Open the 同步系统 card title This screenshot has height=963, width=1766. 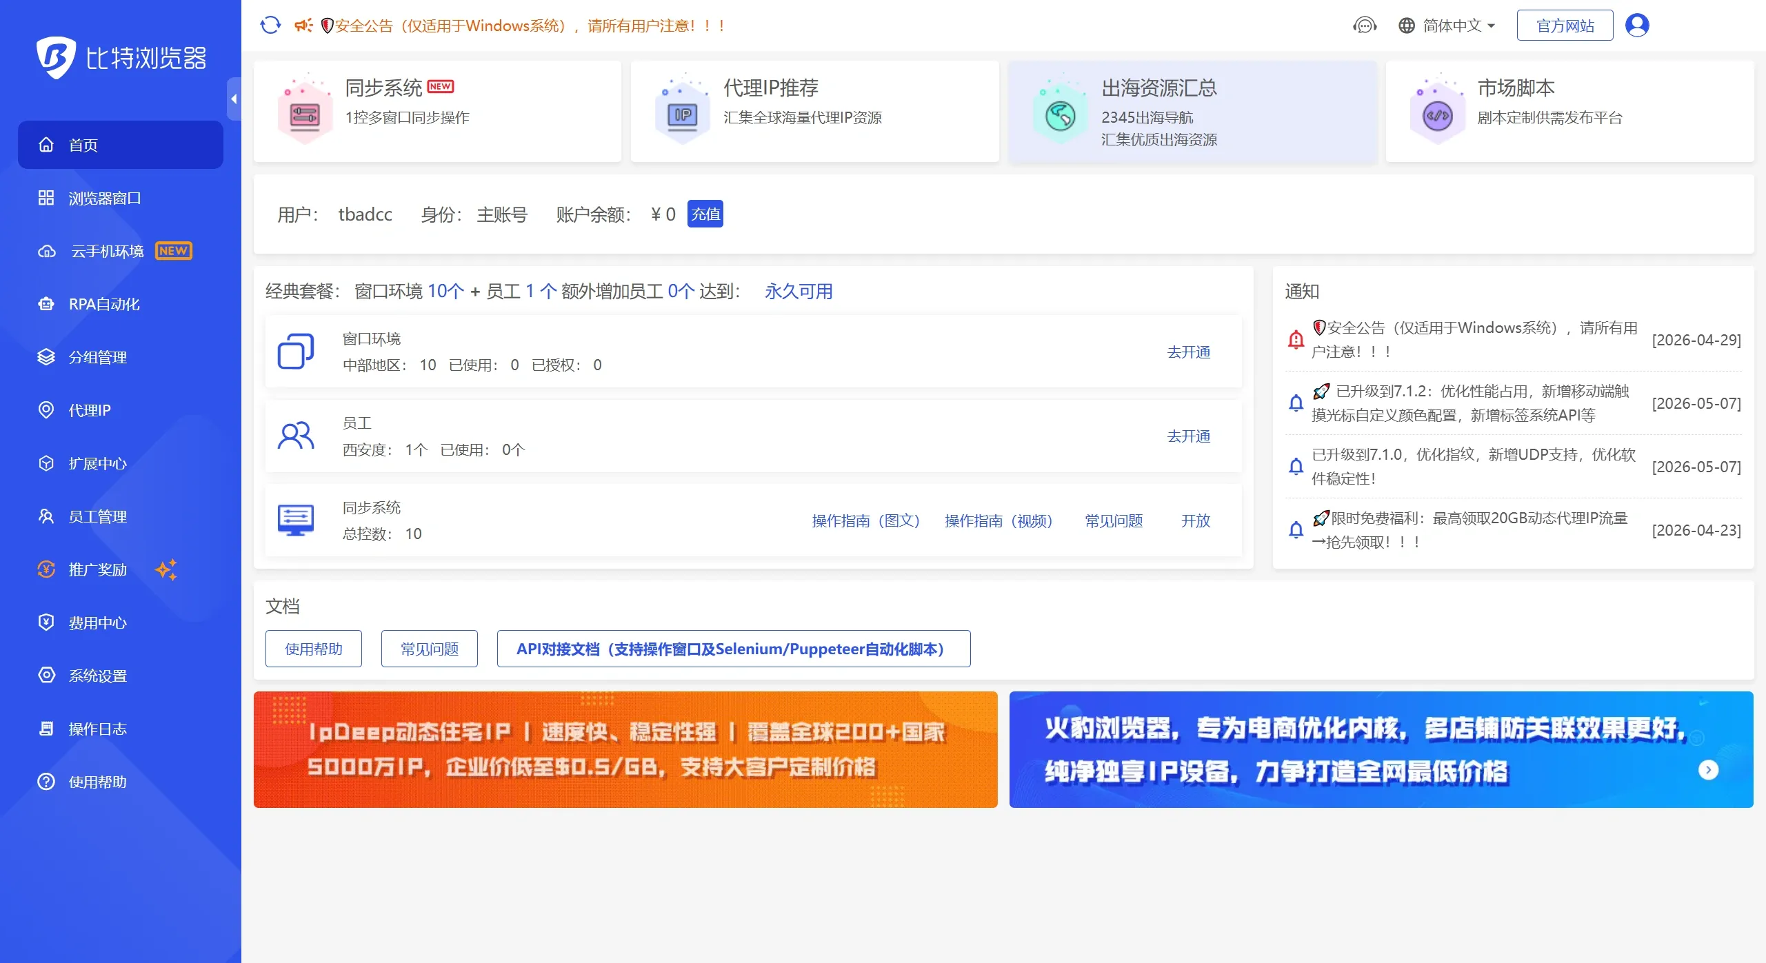383,88
